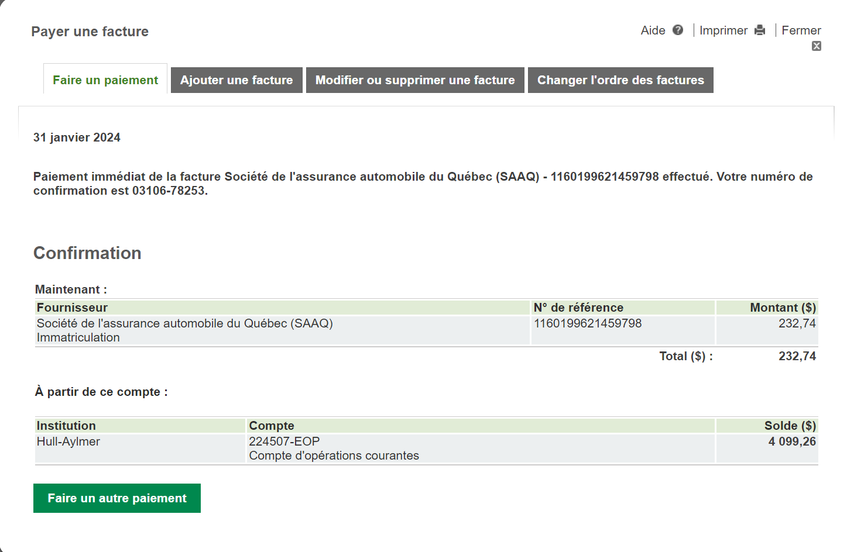This screenshot has height=552, width=847.
Task: Click the Immatriculation text
Action: pyautogui.click(x=78, y=337)
